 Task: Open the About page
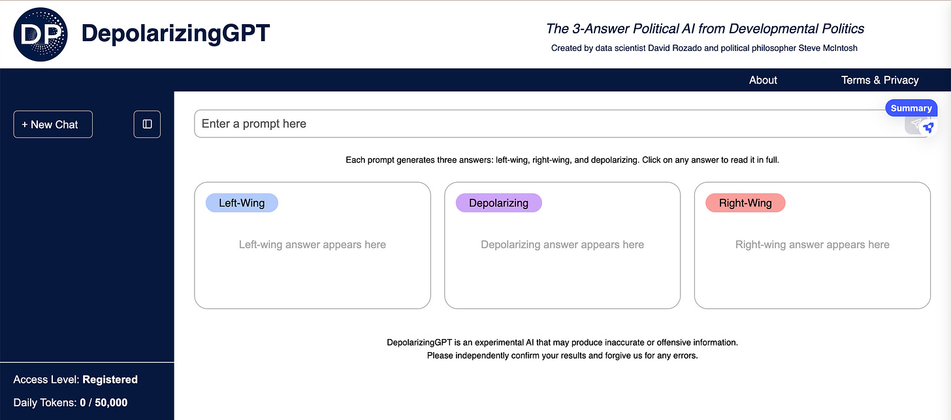763,80
